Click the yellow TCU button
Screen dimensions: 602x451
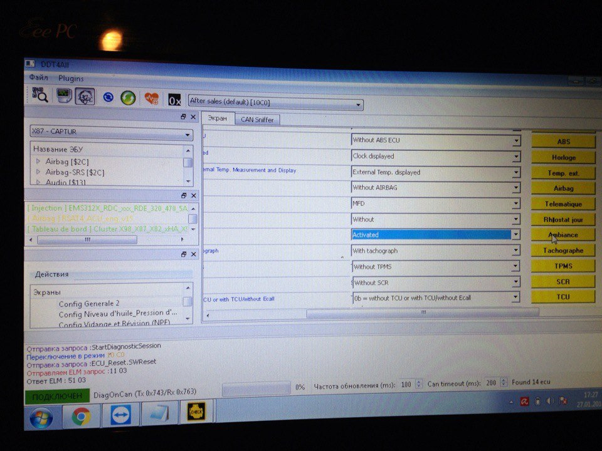pos(563,297)
